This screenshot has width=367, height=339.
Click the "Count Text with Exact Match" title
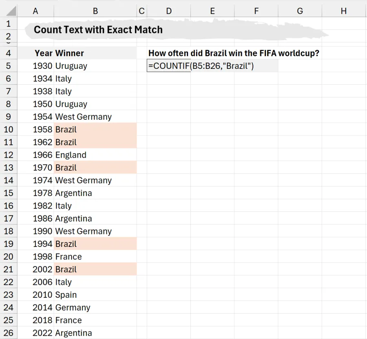(98, 30)
